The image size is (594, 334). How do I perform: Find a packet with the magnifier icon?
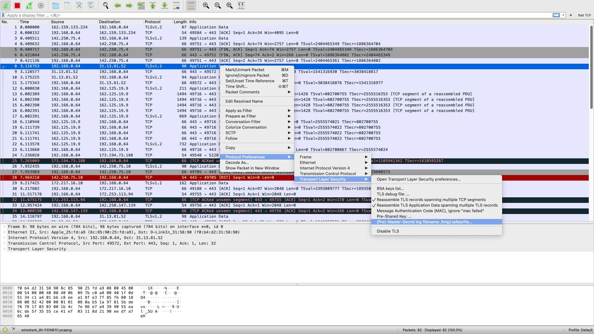pos(106,6)
